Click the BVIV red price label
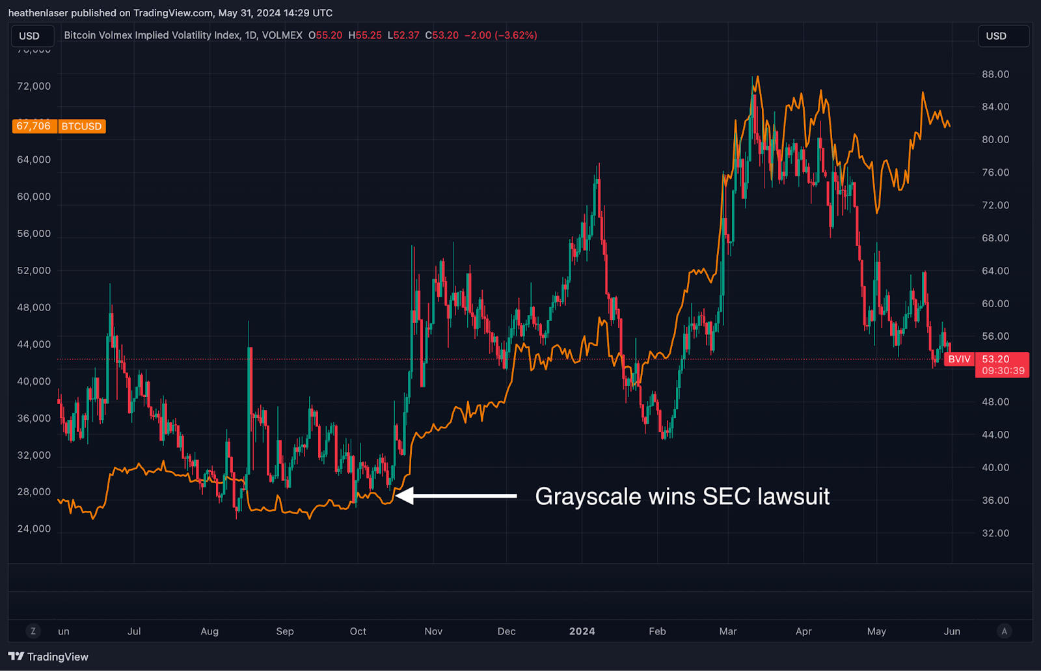Image resolution: width=1041 pixels, height=671 pixels. 959,359
